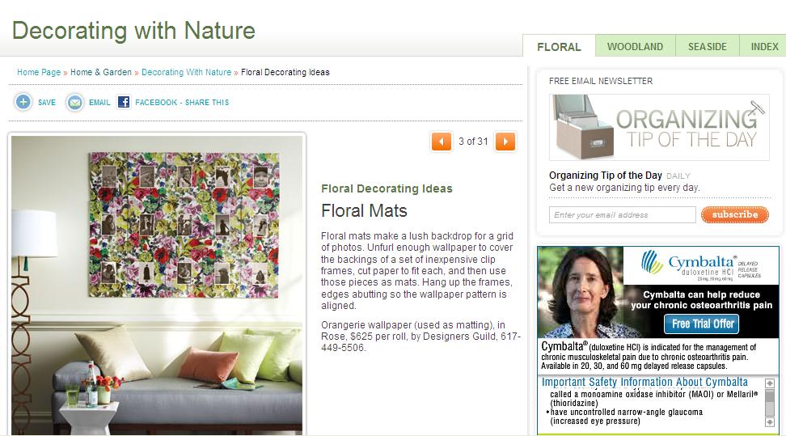Image resolution: width=786 pixels, height=436 pixels.
Task: Select the Floral tab
Action: (559, 47)
